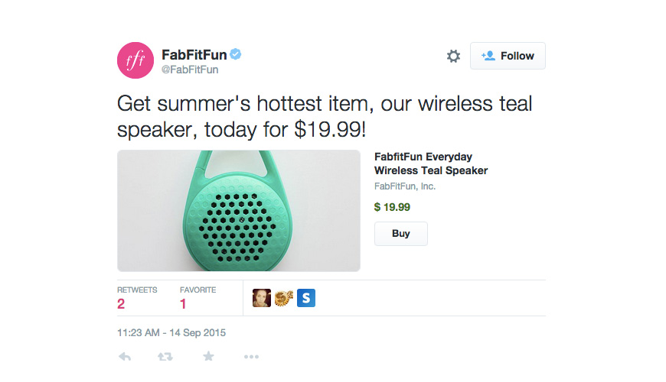Viewport: 666px width, 382px height.
Task: Open the @FabFitFun handle link
Action: [x=190, y=70]
